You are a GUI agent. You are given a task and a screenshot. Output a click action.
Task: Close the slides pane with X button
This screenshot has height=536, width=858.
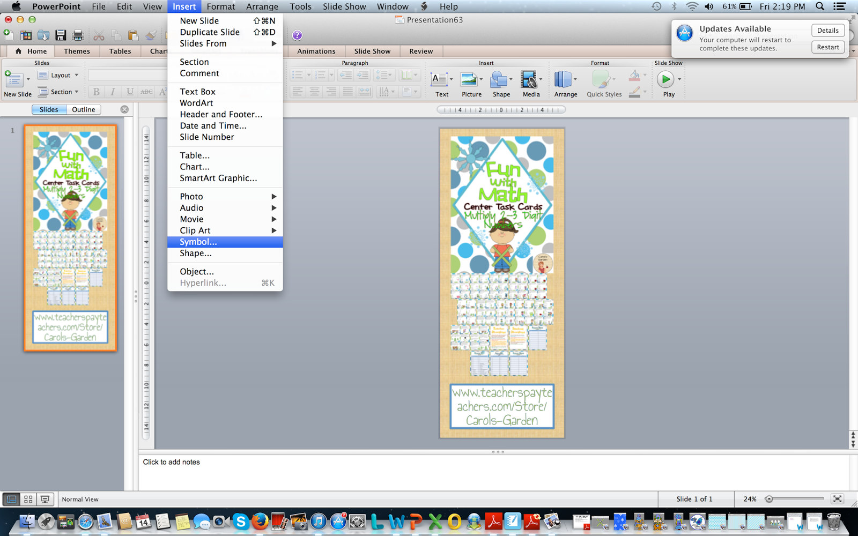coord(124,109)
